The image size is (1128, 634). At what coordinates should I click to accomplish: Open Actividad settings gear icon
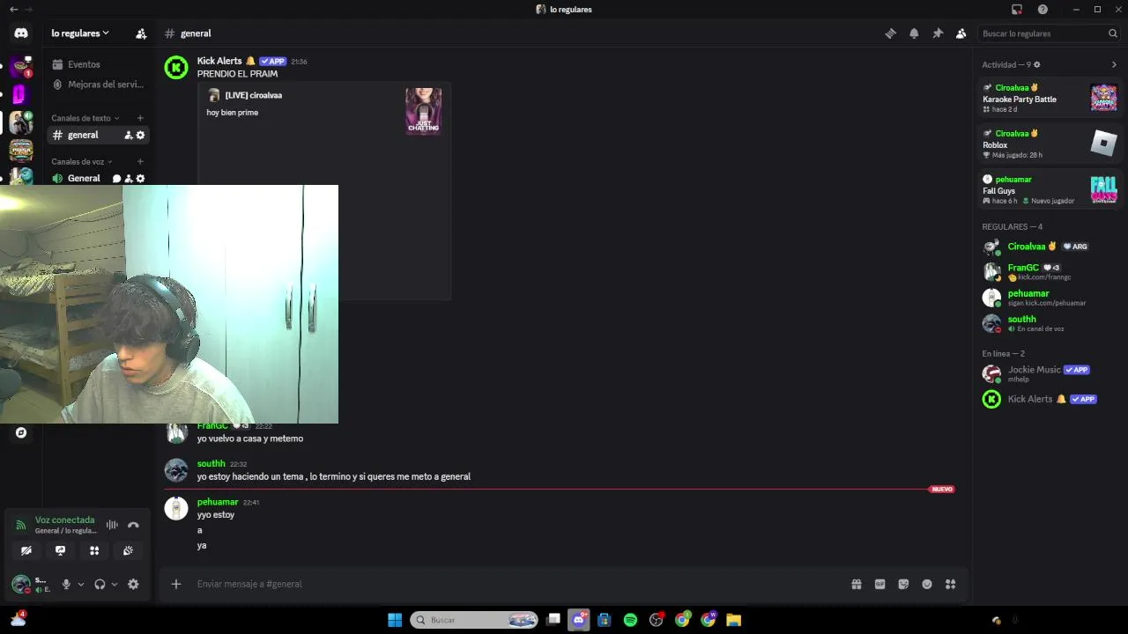click(1037, 64)
